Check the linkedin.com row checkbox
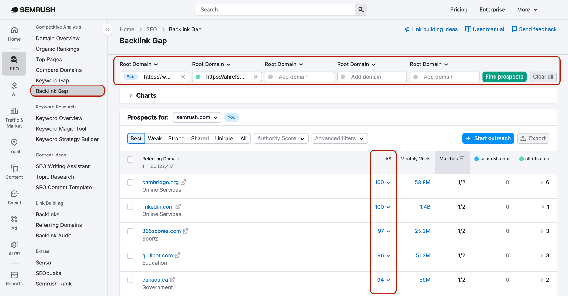The image size is (568, 296). (x=130, y=207)
